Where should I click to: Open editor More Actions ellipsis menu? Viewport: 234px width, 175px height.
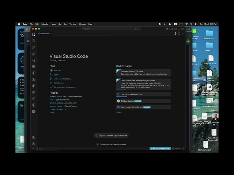click(x=182, y=34)
